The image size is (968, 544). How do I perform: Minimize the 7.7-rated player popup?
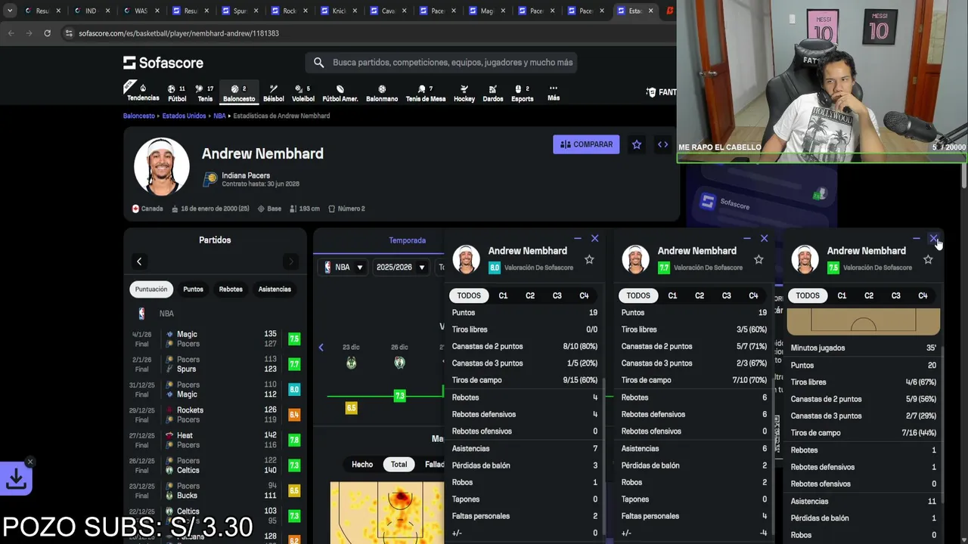click(747, 239)
